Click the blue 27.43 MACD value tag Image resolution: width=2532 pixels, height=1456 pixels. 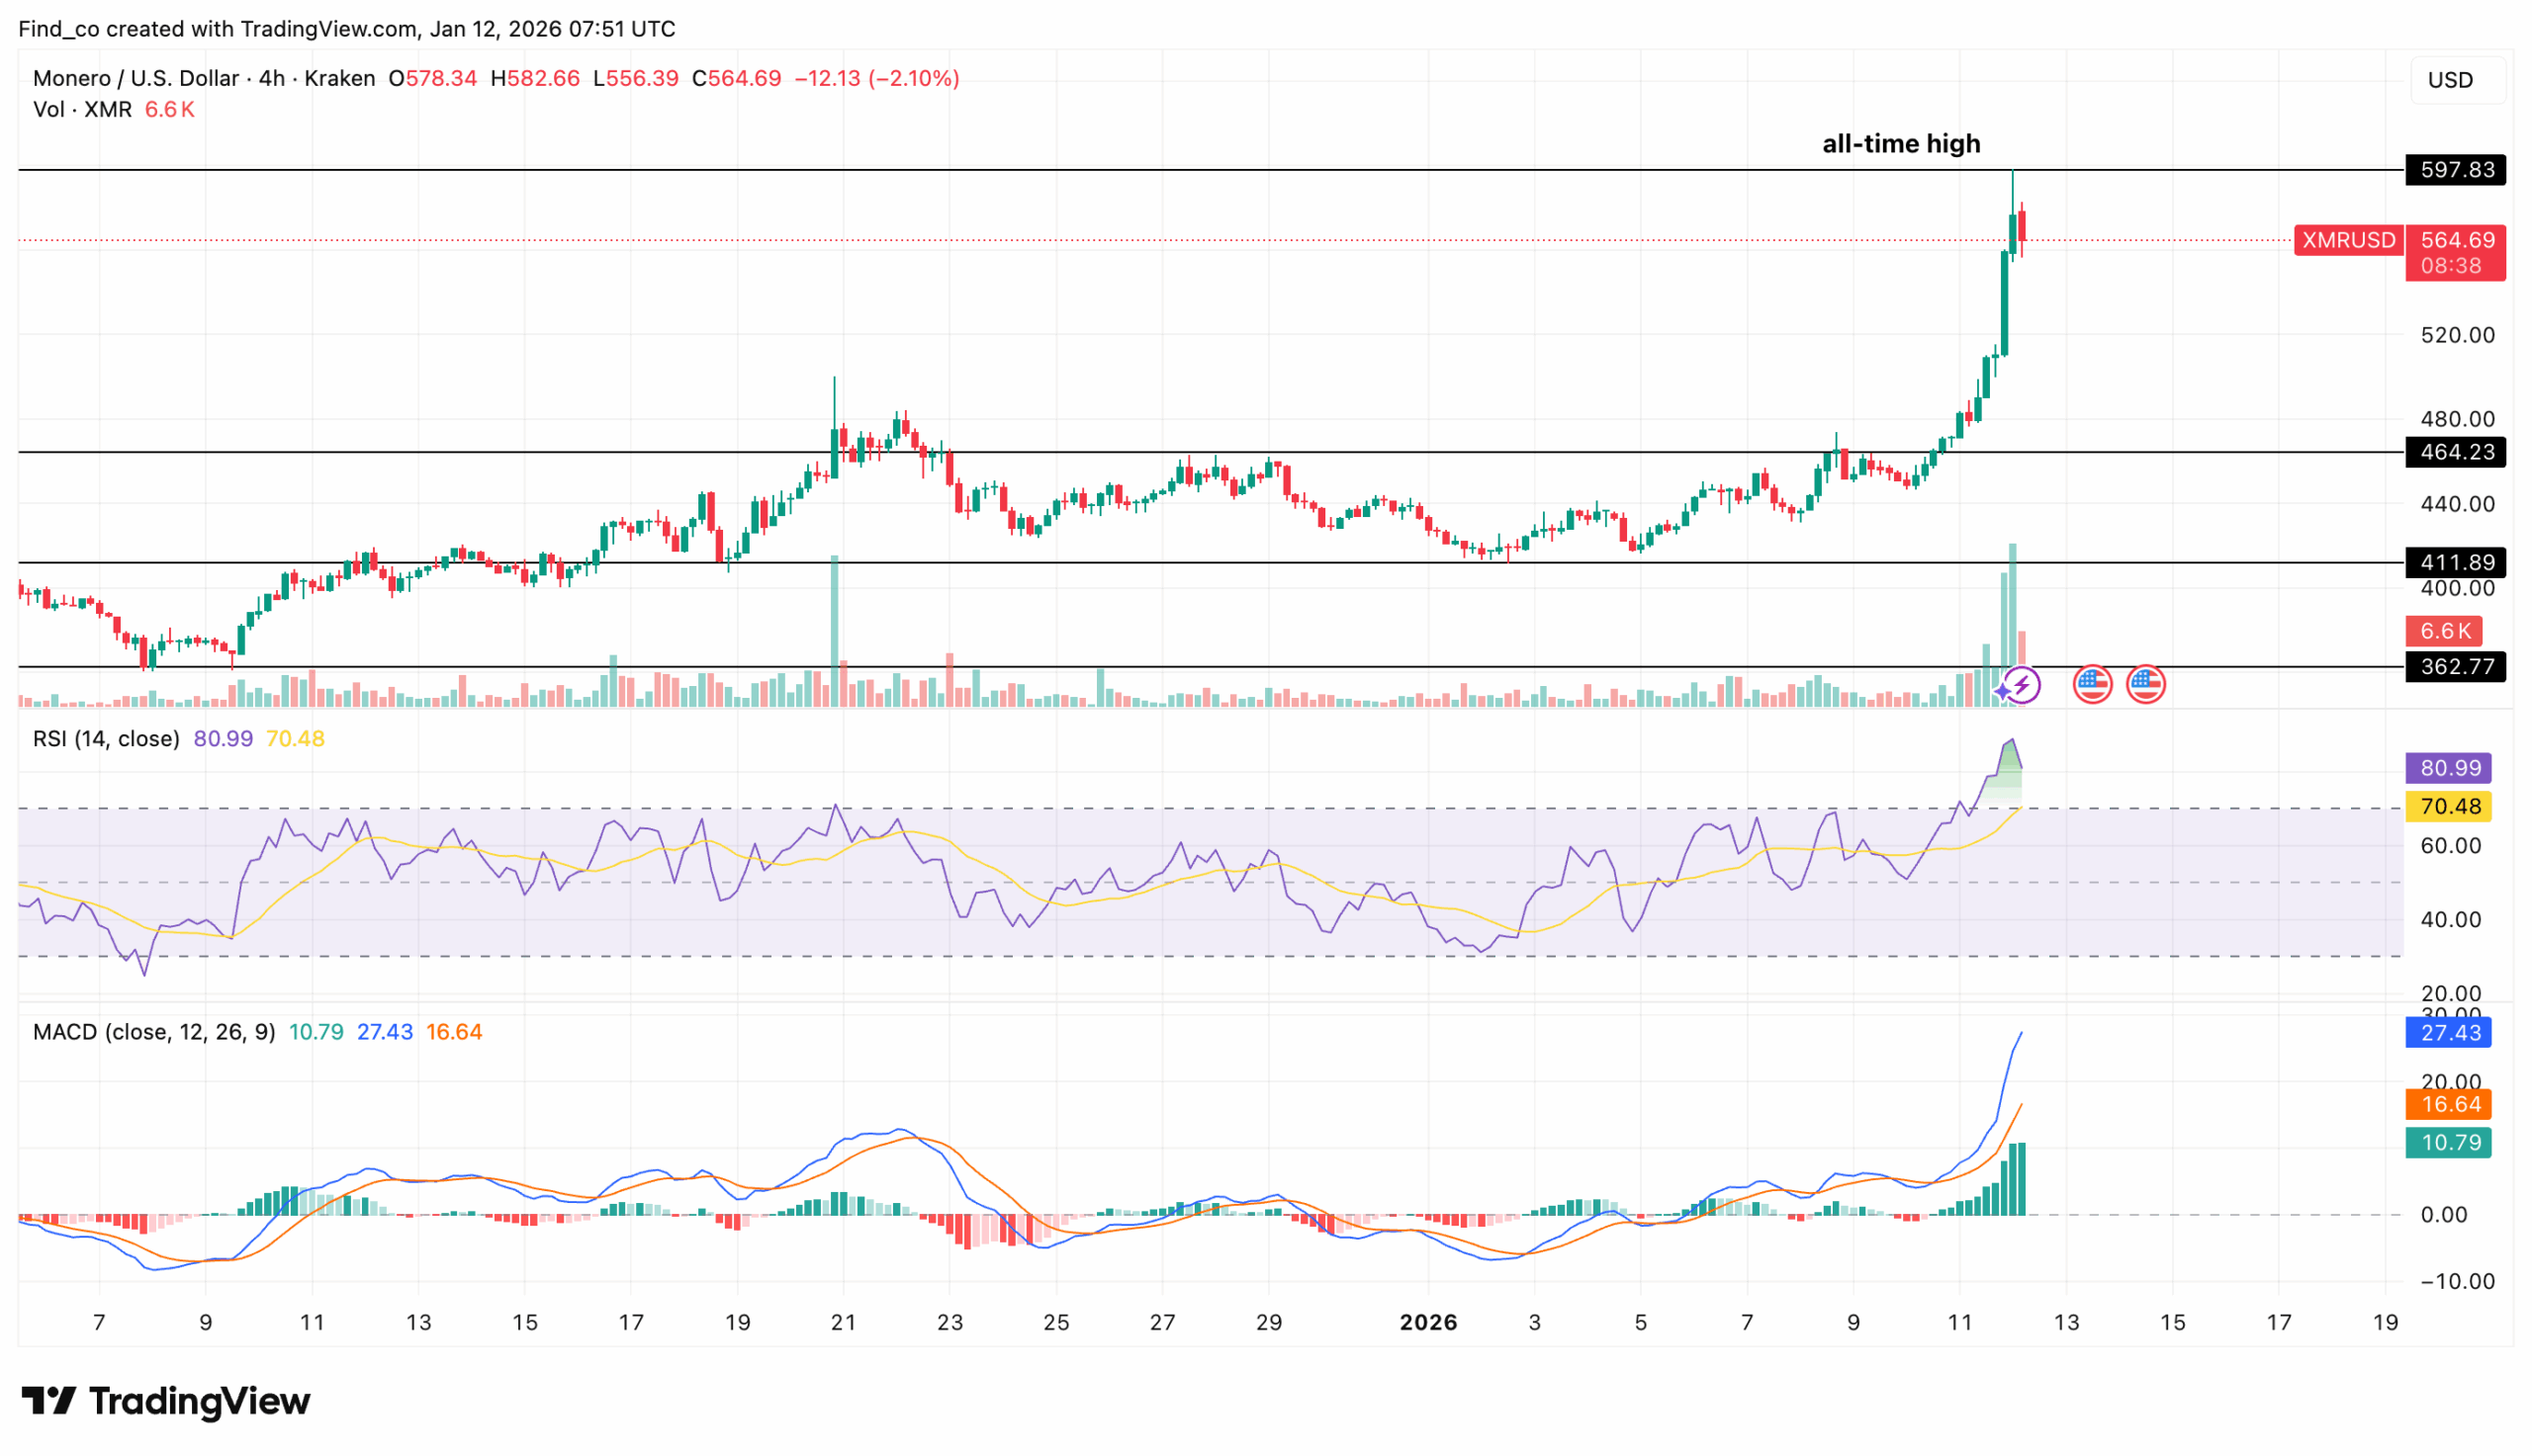pyautogui.click(x=2448, y=1033)
